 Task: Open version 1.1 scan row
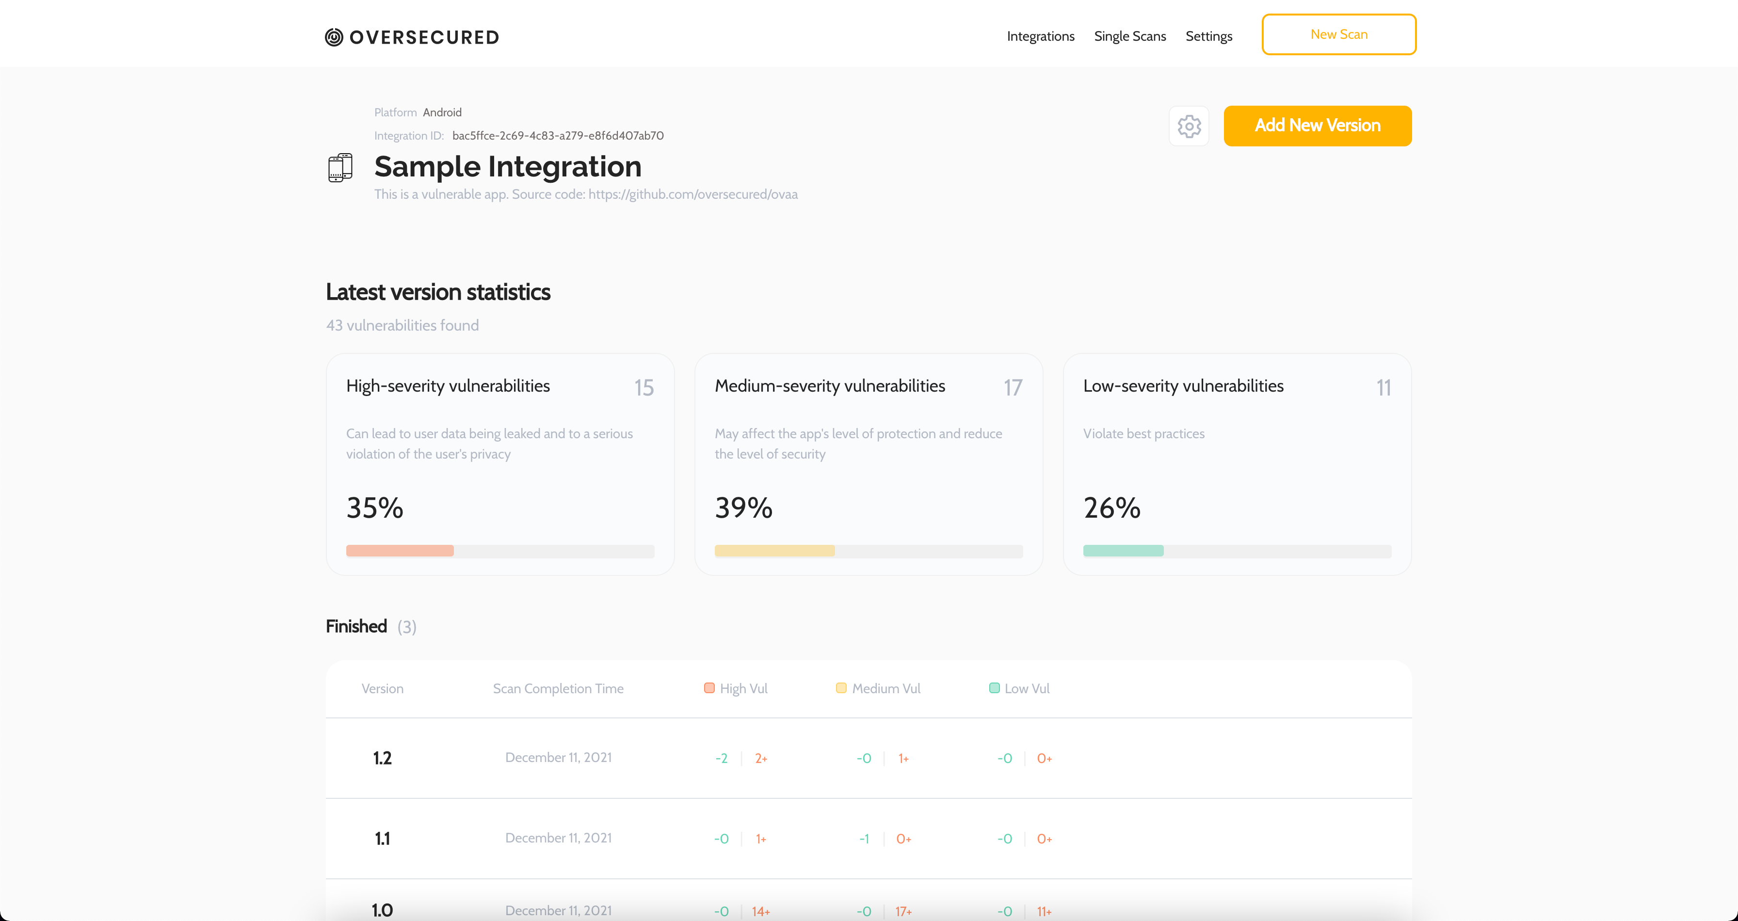(x=382, y=838)
